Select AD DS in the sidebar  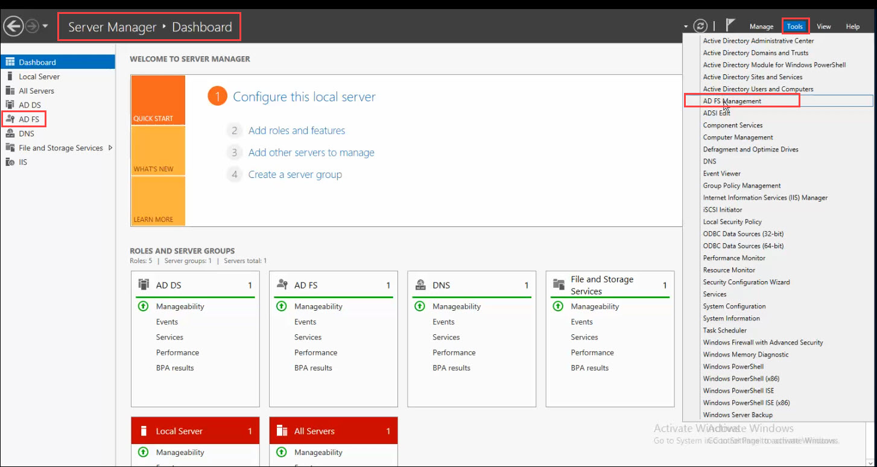coord(58,105)
